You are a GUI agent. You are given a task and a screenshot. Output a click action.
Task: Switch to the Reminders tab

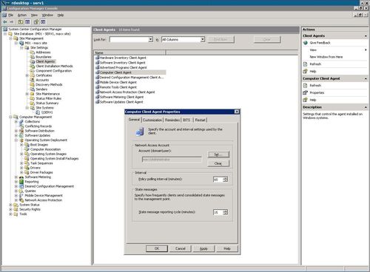[172, 120]
